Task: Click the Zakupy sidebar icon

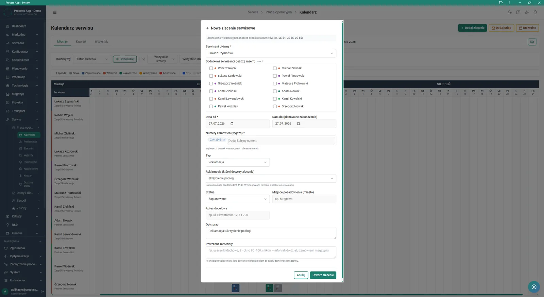Action: (x=7, y=216)
